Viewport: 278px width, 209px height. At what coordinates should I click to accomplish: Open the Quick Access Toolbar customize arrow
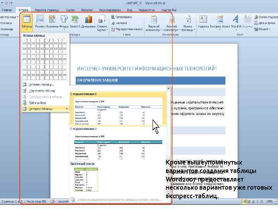point(11,3)
